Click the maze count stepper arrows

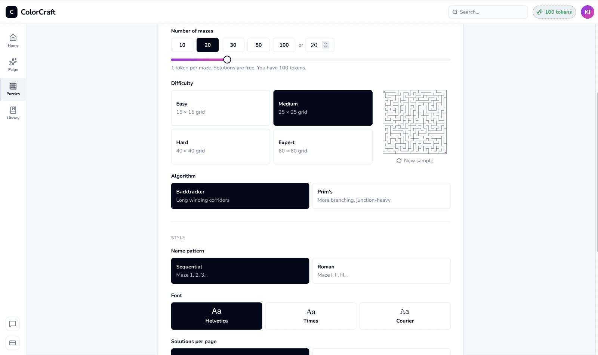(326, 45)
